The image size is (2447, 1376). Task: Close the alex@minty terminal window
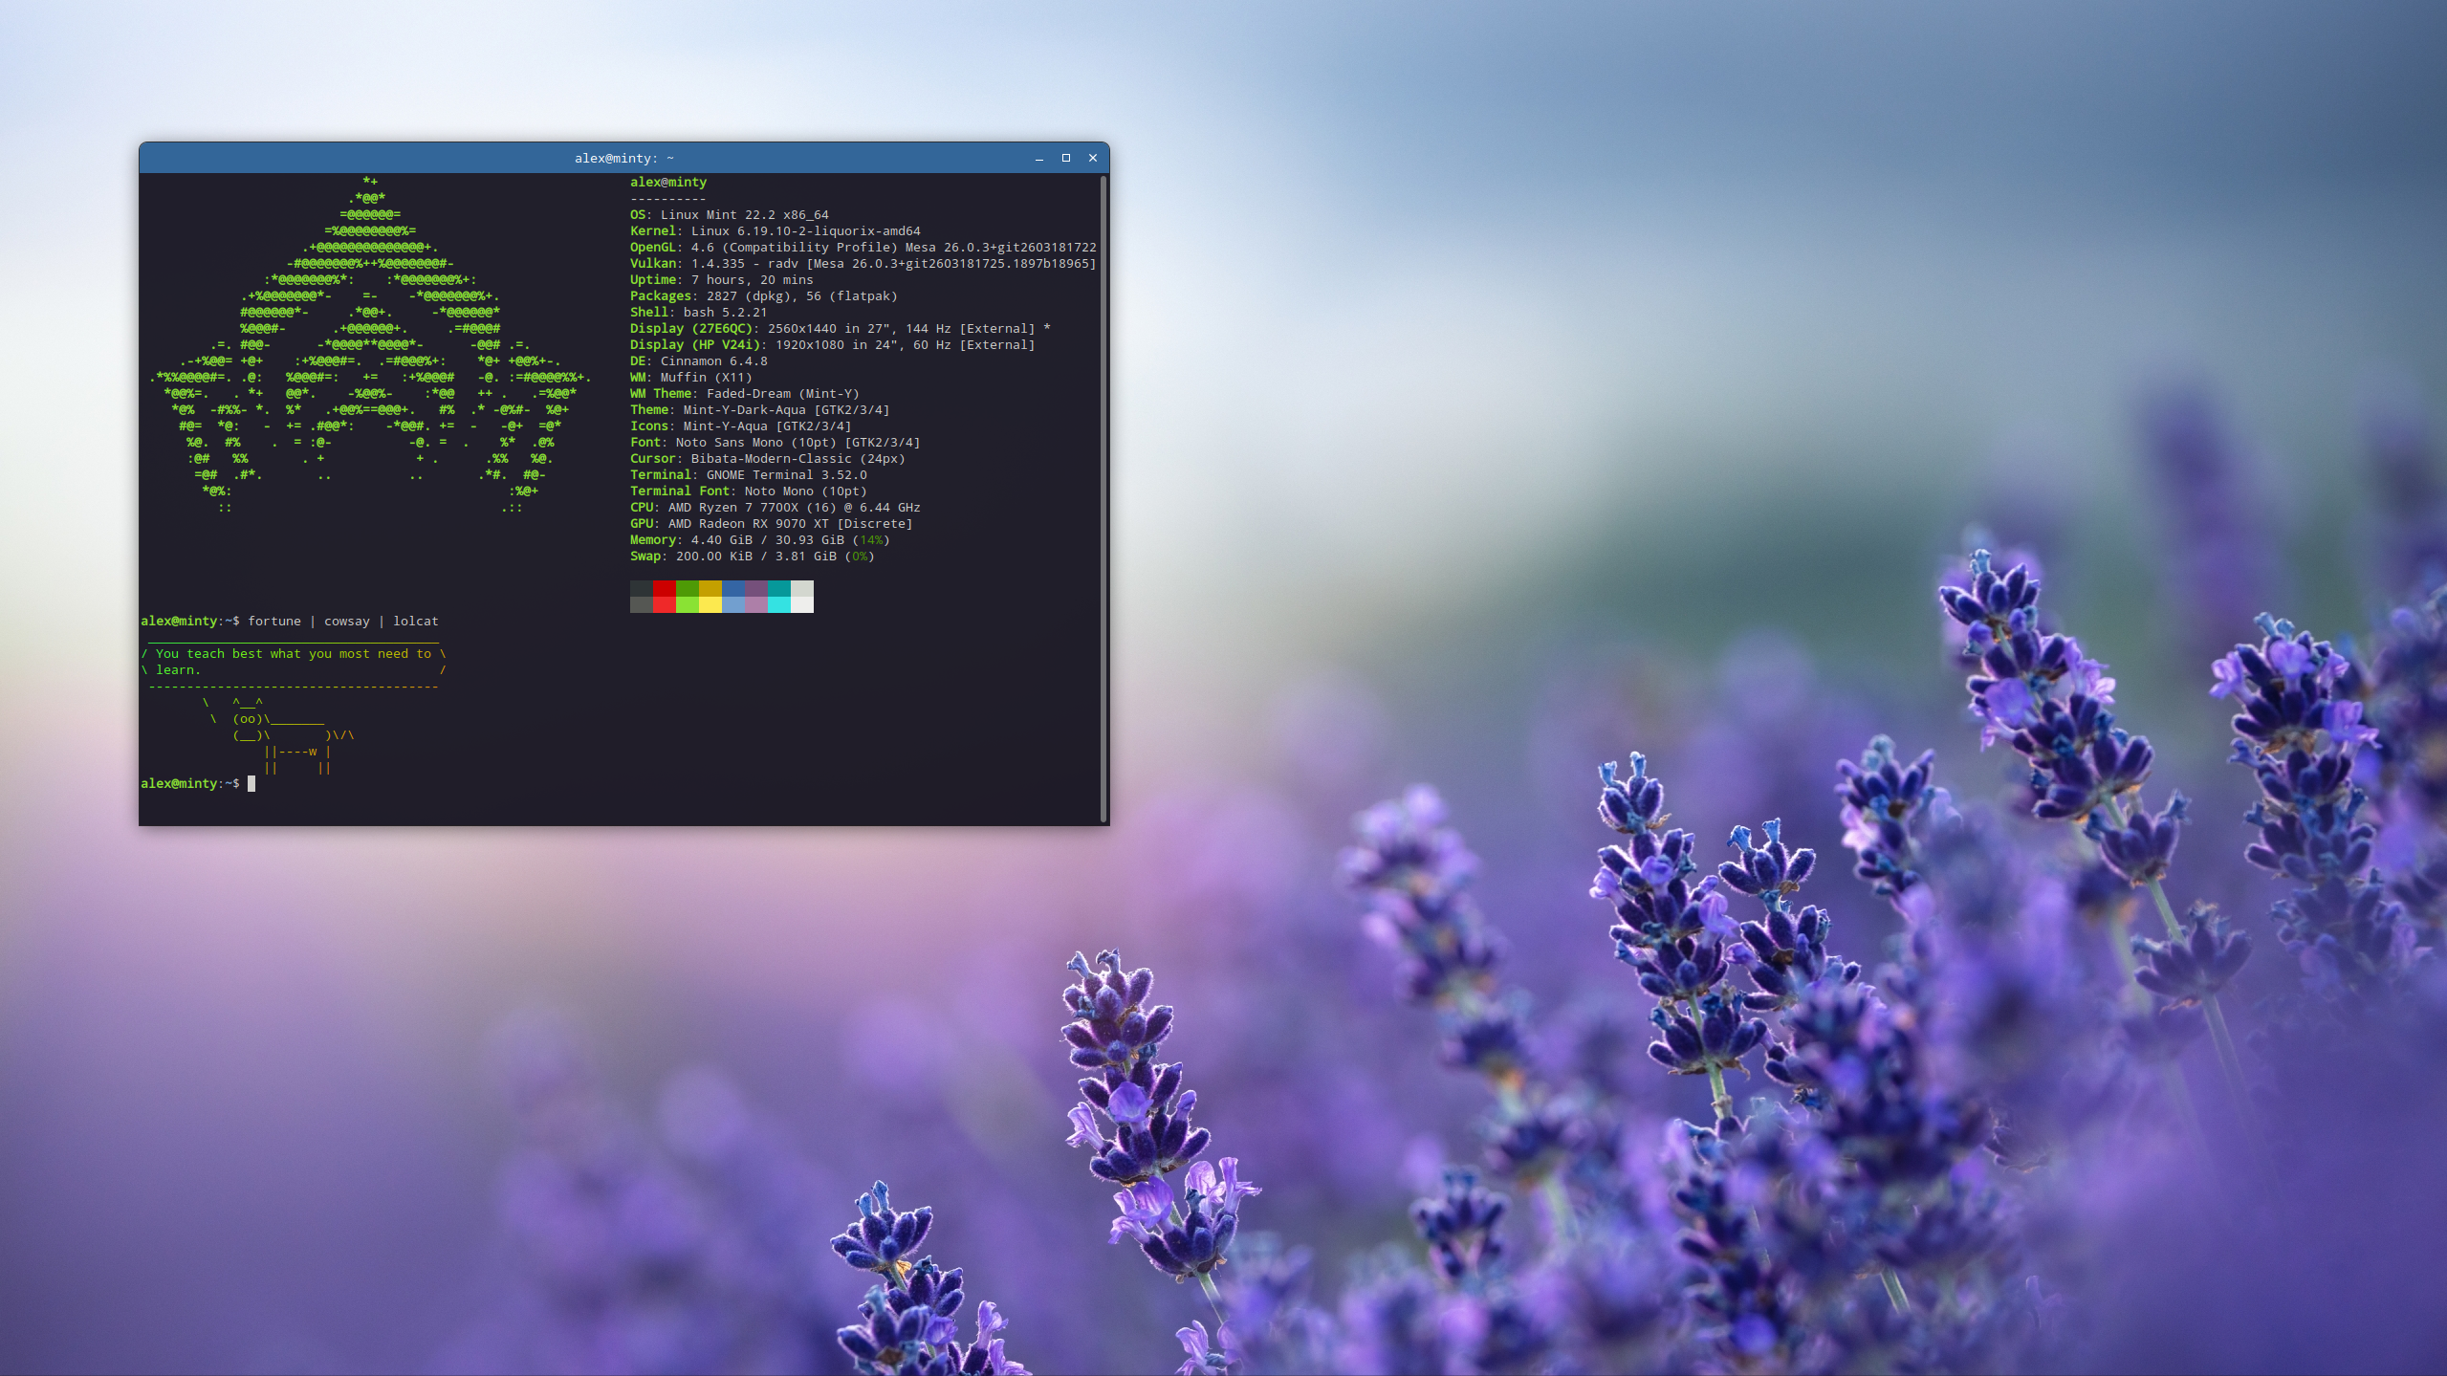coord(1092,159)
